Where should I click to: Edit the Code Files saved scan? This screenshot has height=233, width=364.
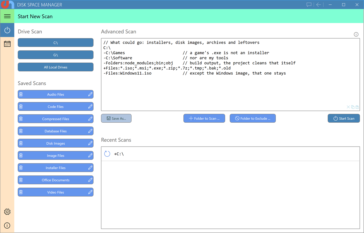90,107
